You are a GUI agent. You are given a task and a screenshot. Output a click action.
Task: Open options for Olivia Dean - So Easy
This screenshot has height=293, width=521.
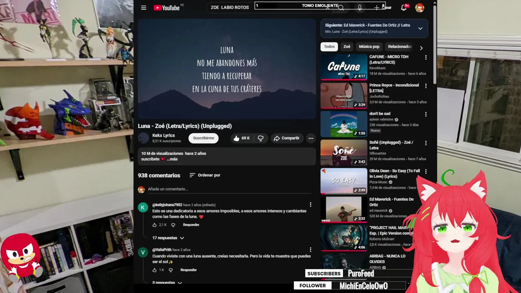coord(426,171)
